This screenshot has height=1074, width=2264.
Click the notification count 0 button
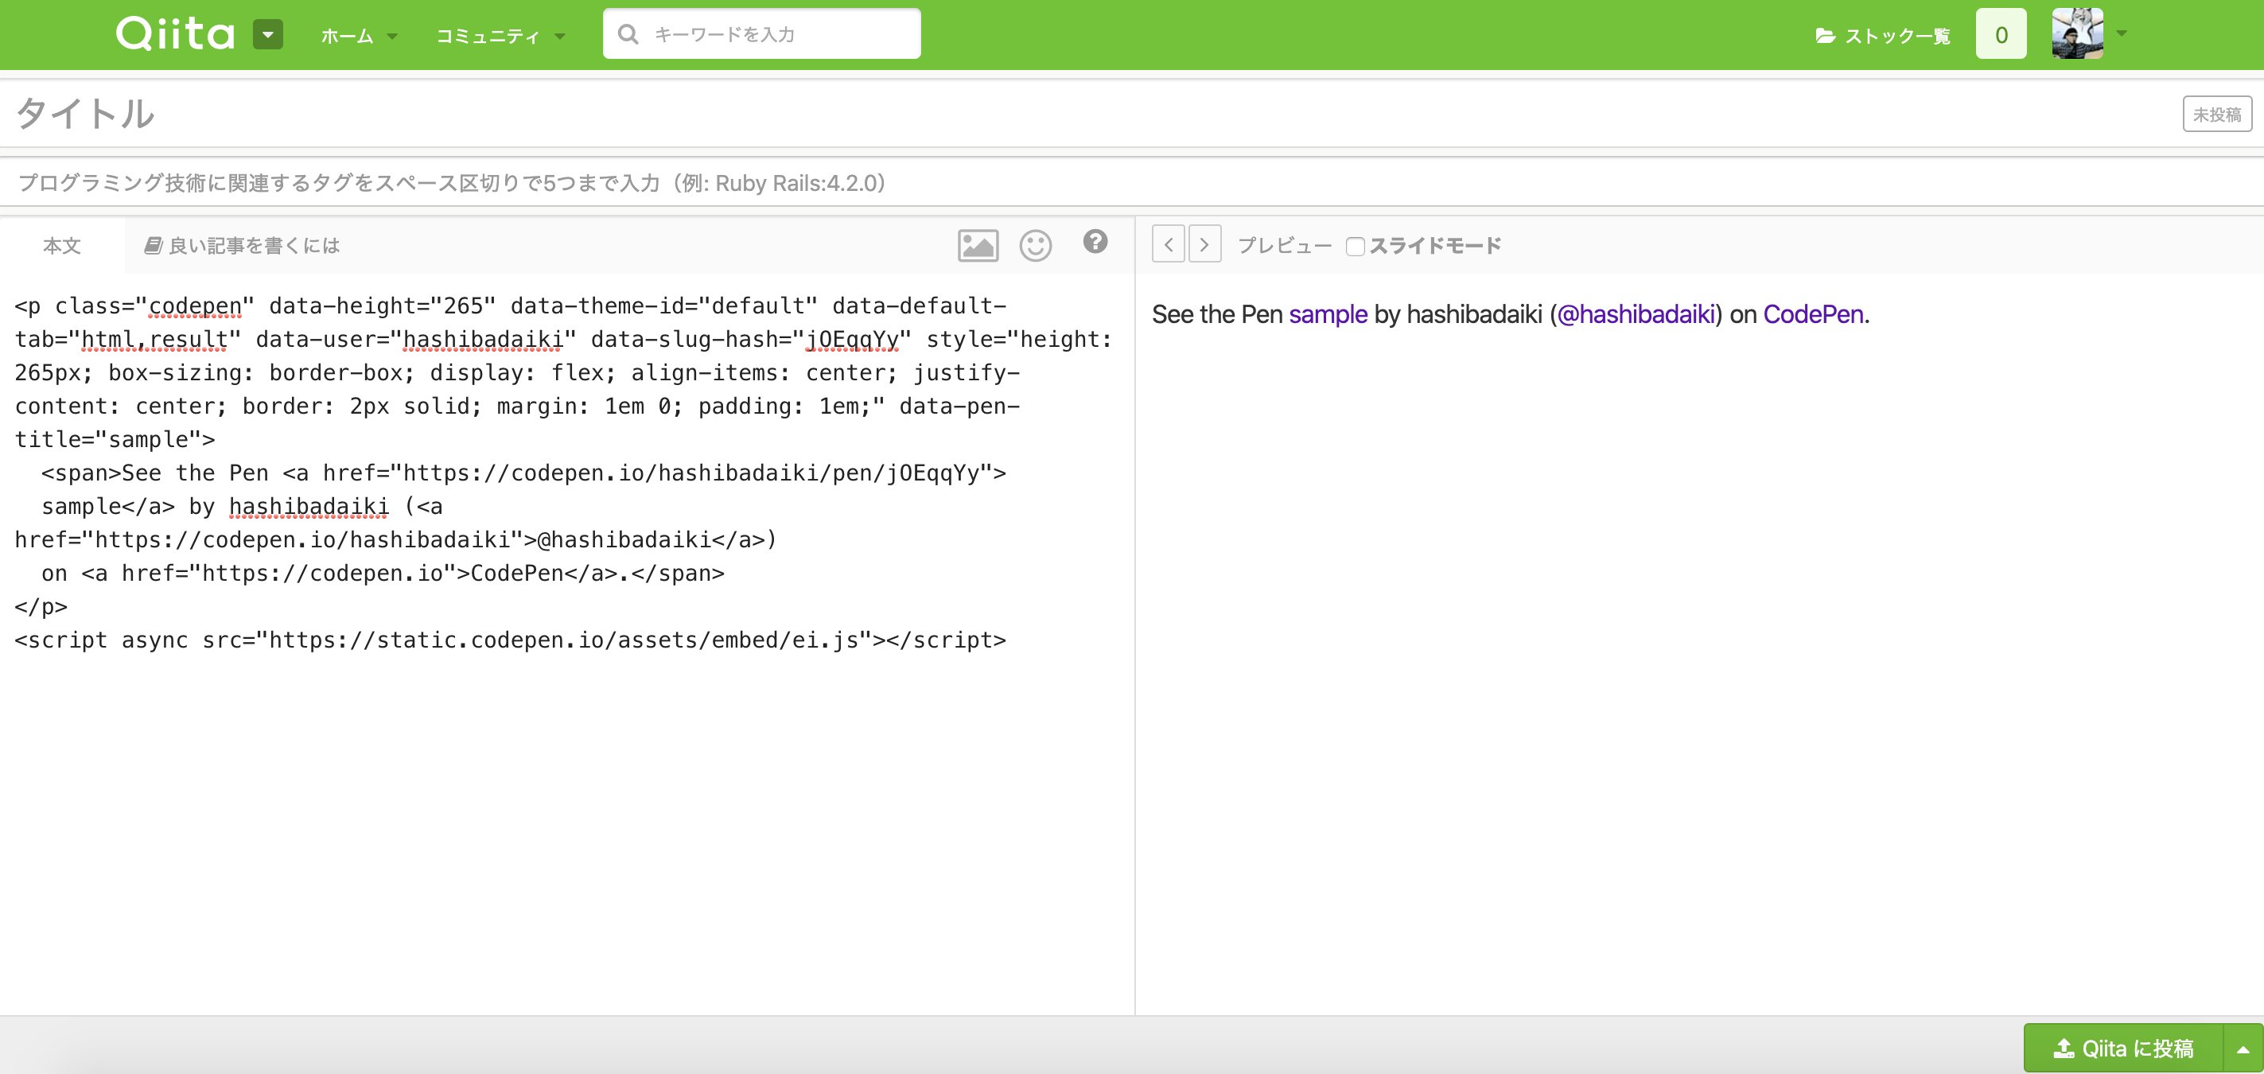point(2001,34)
